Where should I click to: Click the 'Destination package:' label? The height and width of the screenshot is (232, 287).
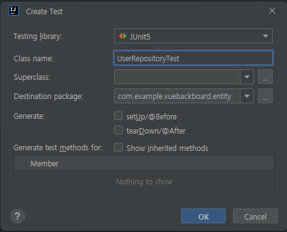coord(48,97)
